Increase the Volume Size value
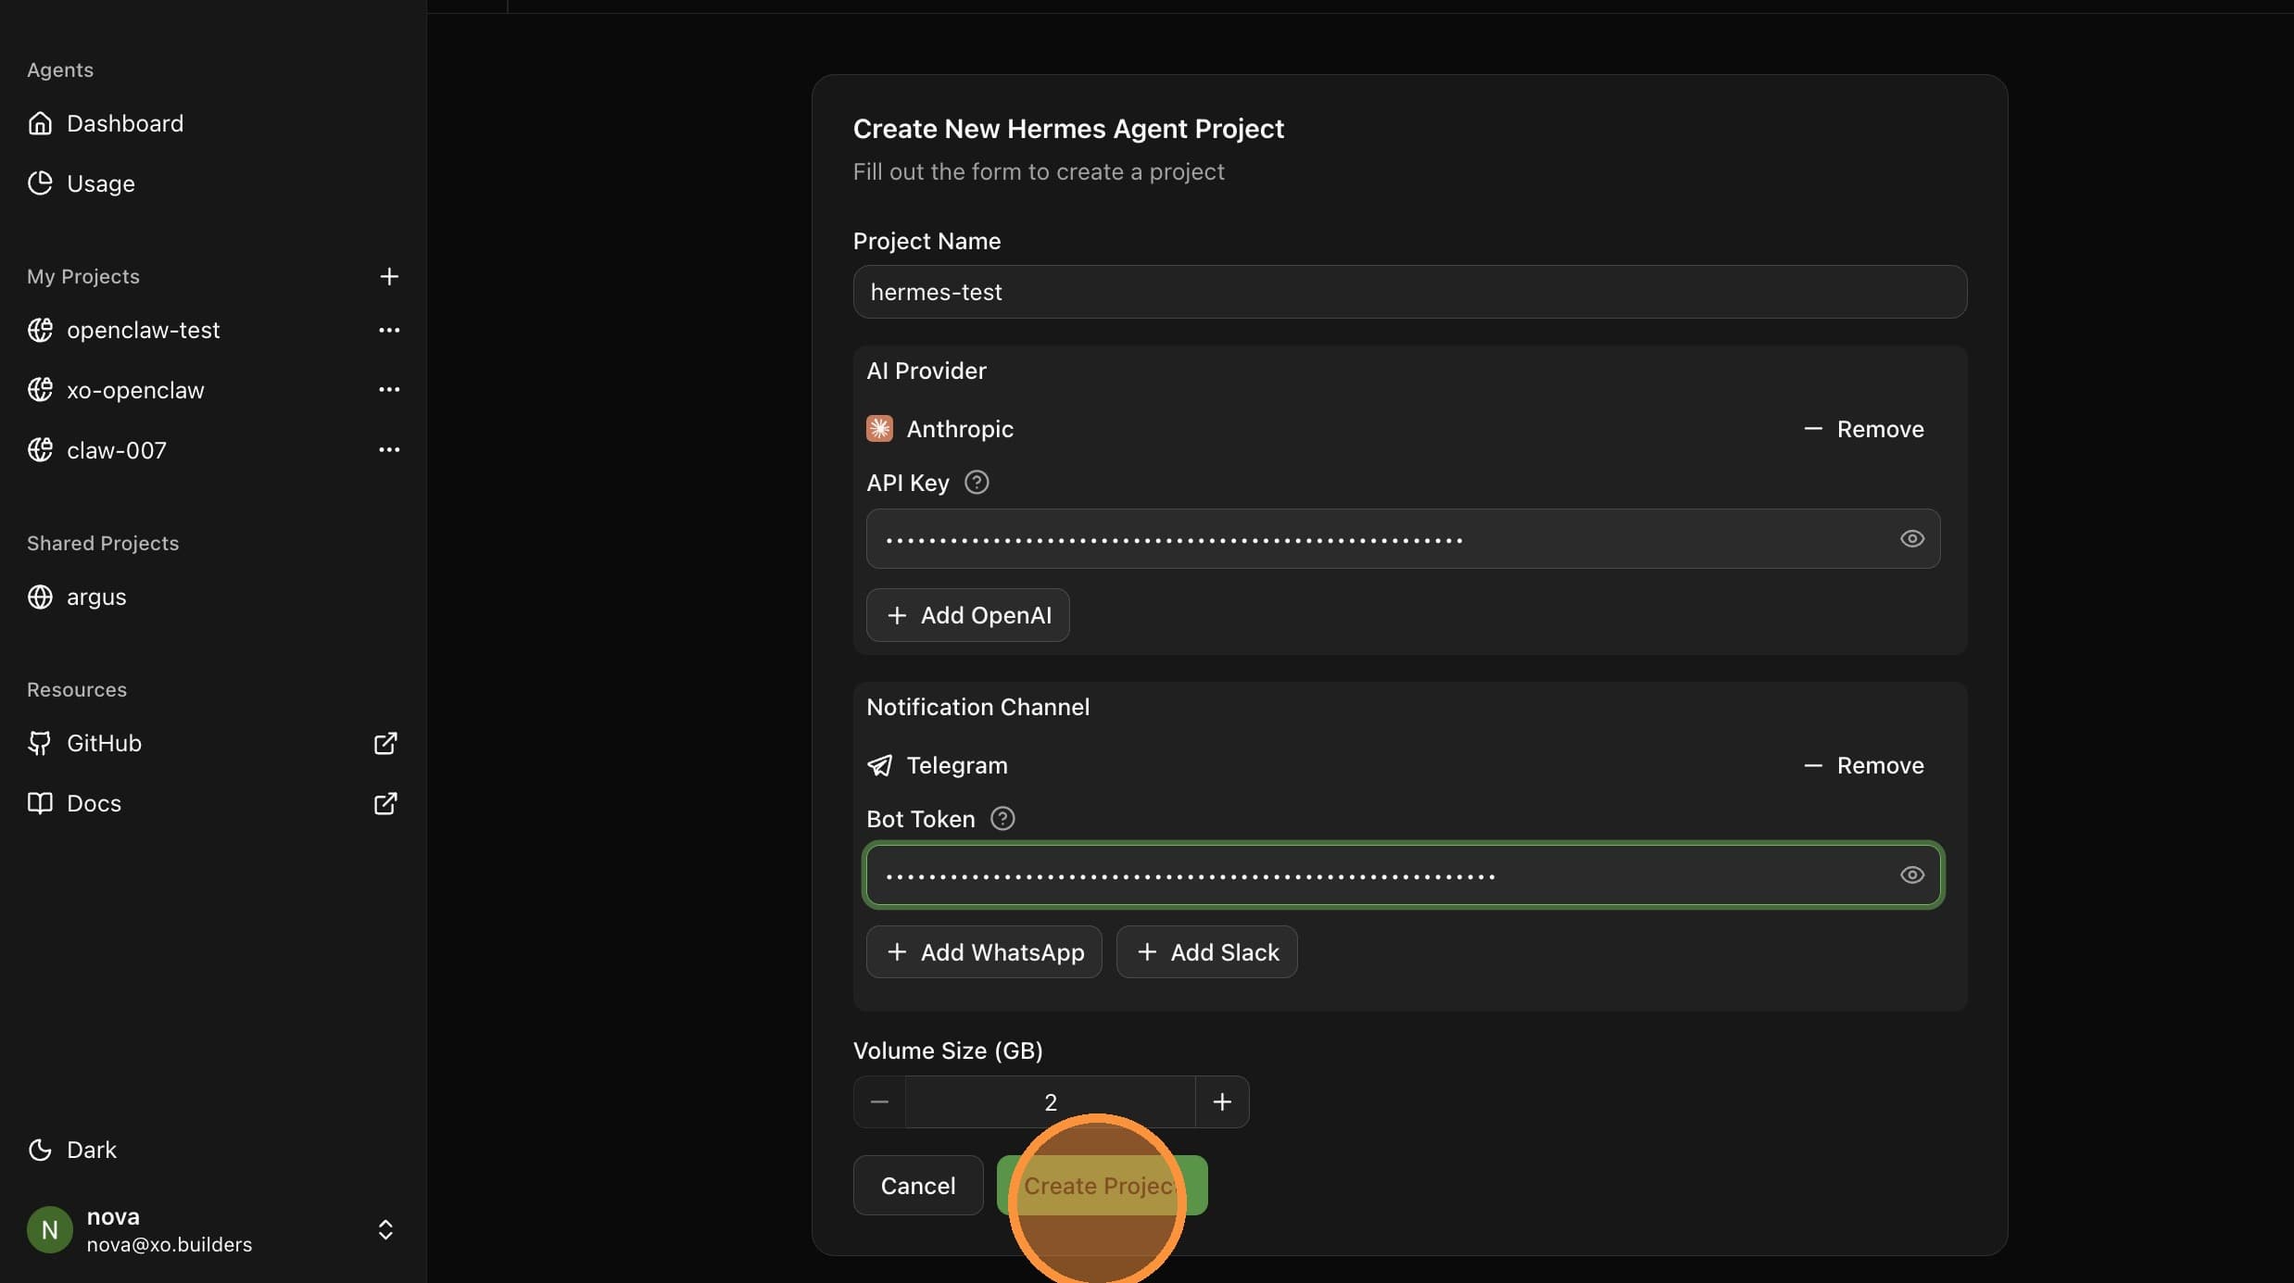 [1222, 1102]
